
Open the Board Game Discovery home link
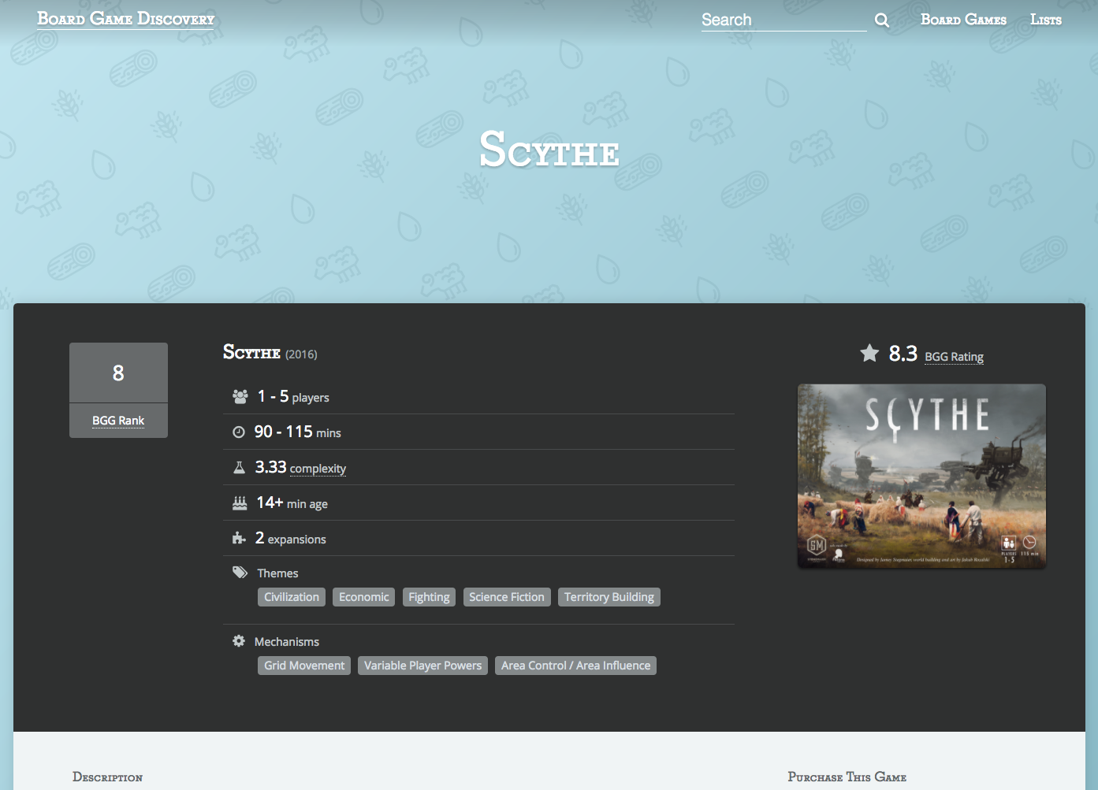click(126, 19)
